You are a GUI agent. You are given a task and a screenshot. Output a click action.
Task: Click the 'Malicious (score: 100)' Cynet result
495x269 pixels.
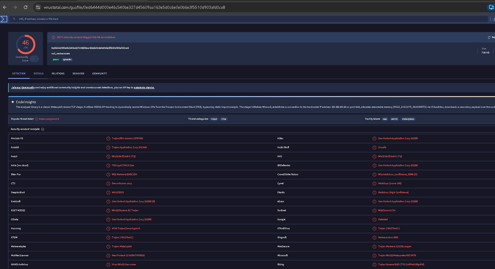[390, 184]
